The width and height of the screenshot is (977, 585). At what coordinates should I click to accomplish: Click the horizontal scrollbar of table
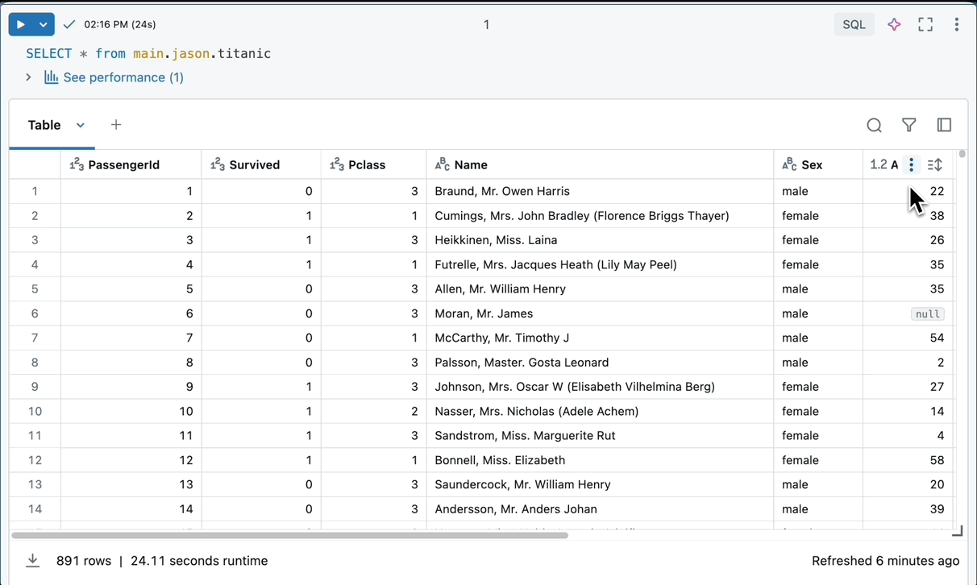coord(290,535)
